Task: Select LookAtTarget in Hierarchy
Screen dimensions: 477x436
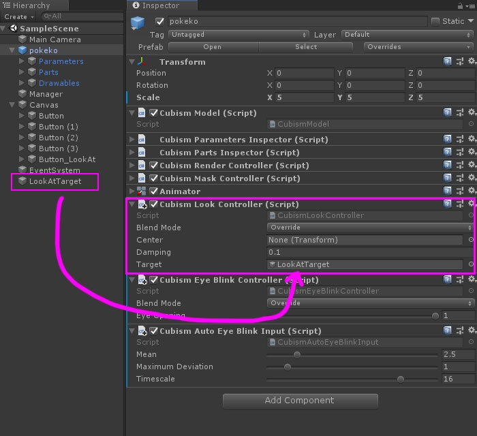Action: click(x=55, y=181)
